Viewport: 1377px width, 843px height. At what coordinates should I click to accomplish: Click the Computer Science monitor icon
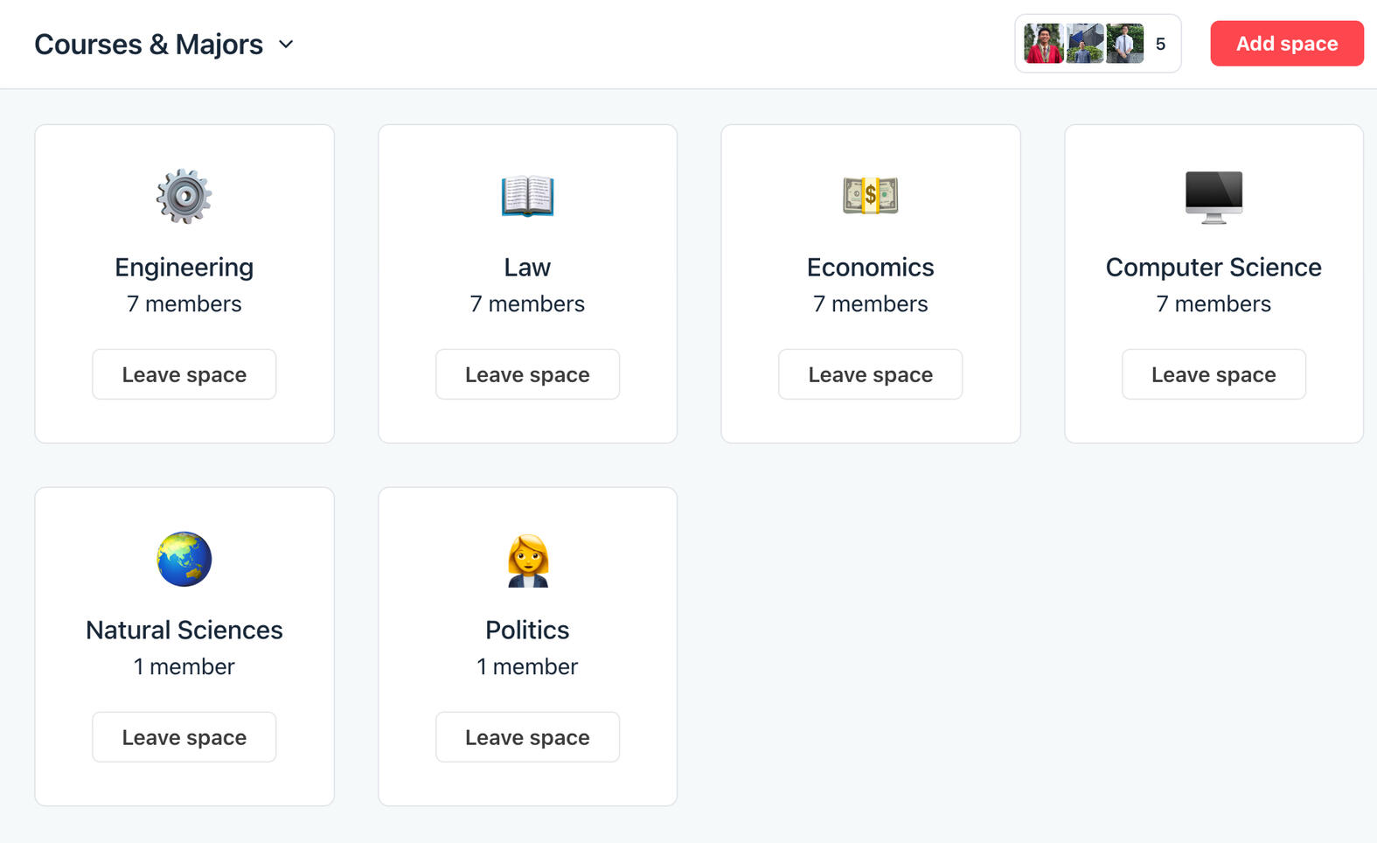(1214, 196)
